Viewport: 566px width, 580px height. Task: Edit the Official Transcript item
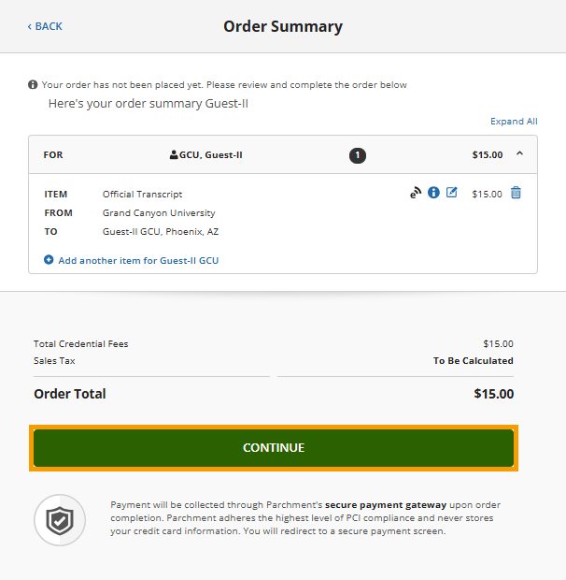point(451,193)
